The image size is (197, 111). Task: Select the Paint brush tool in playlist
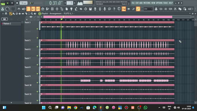pyautogui.click(x=14, y=14)
